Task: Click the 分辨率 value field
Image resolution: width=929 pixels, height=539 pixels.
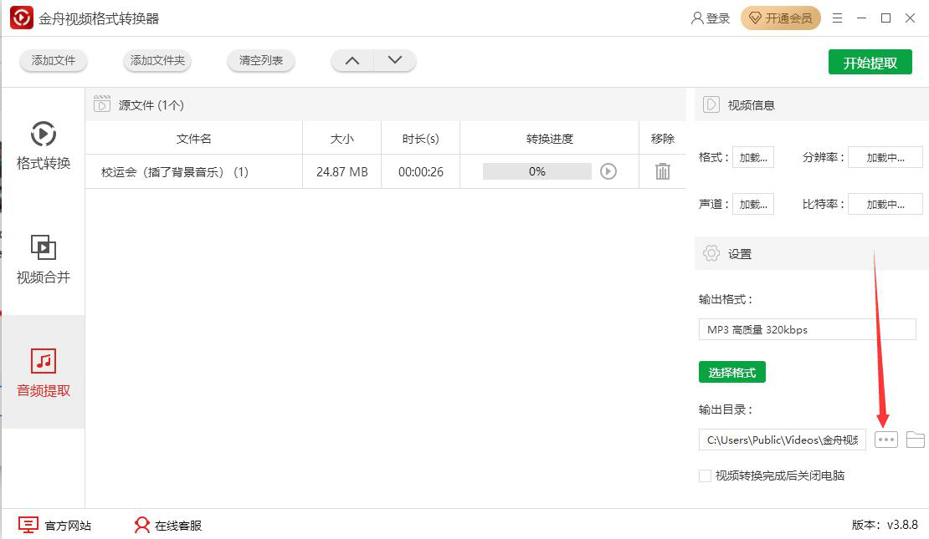Action: 885,157
